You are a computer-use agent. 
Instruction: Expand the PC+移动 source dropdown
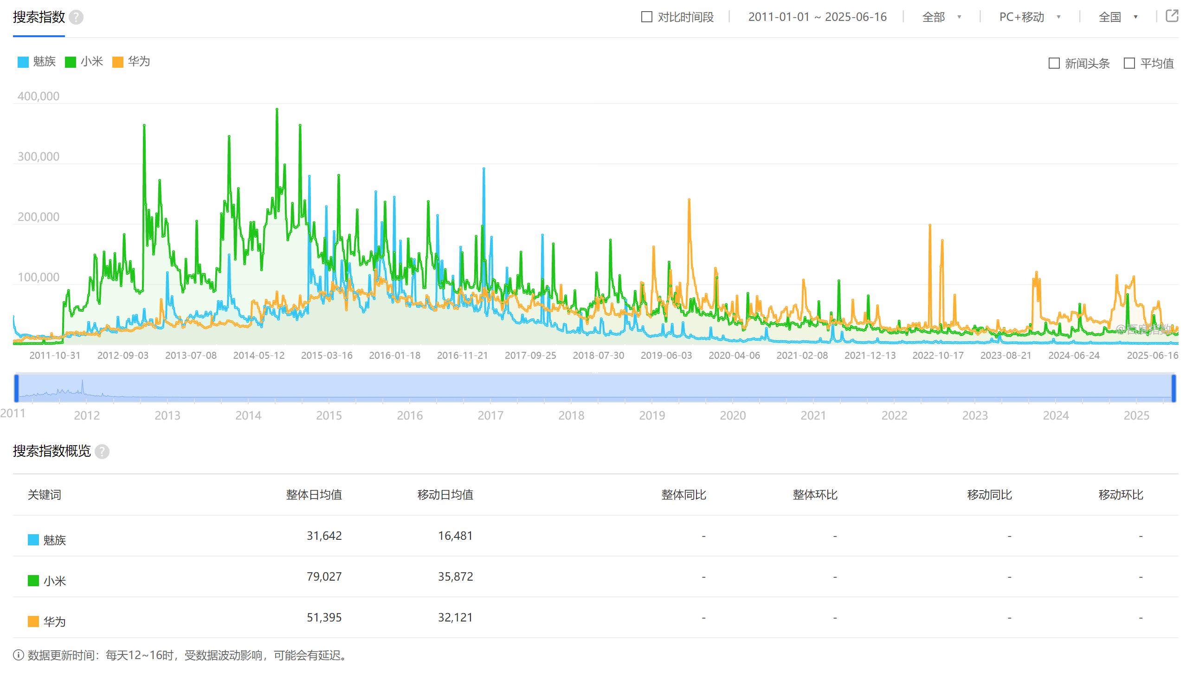pyautogui.click(x=1030, y=17)
